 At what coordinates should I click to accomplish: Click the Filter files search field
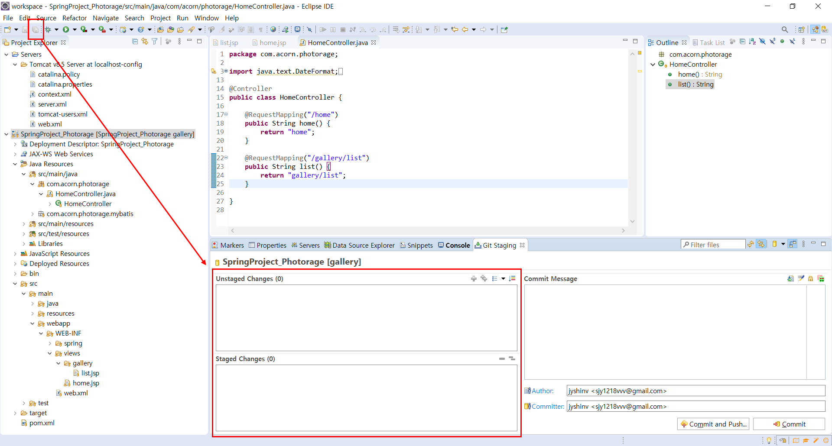click(713, 245)
